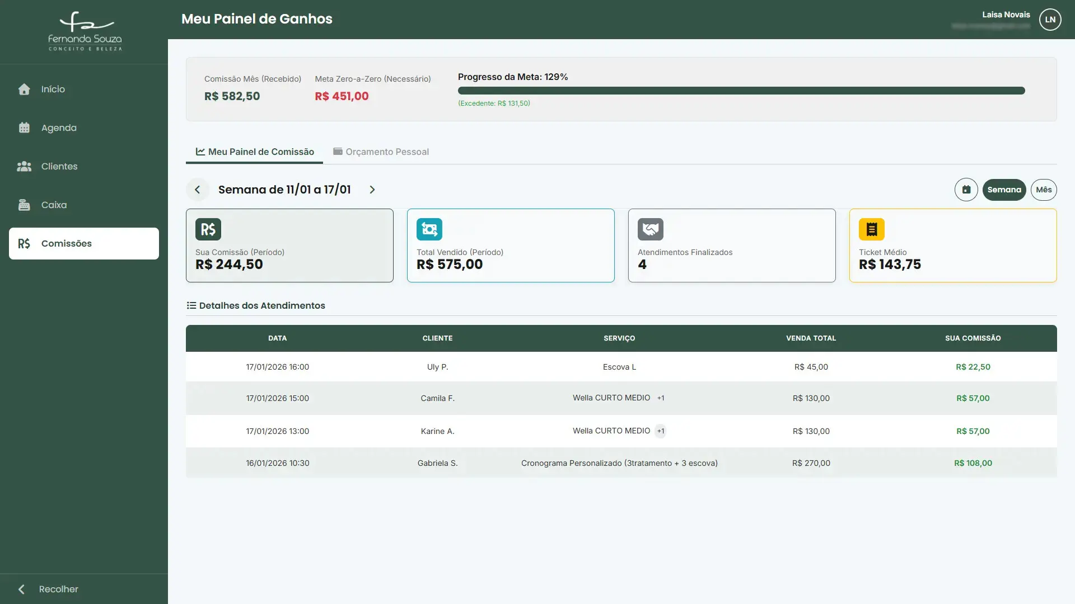This screenshot has height=604, width=1075.
Task: Select the Meu Painel de Comissão tab
Action: coord(255,152)
